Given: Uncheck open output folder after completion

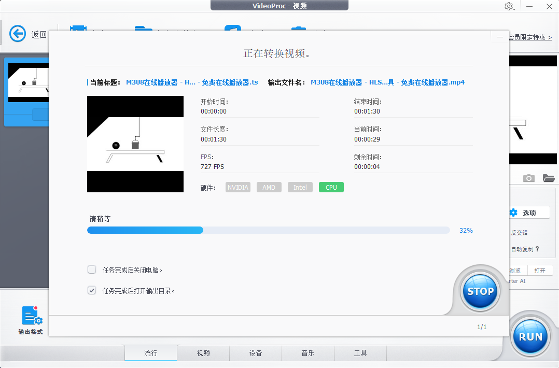Looking at the screenshot, I should click(92, 290).
